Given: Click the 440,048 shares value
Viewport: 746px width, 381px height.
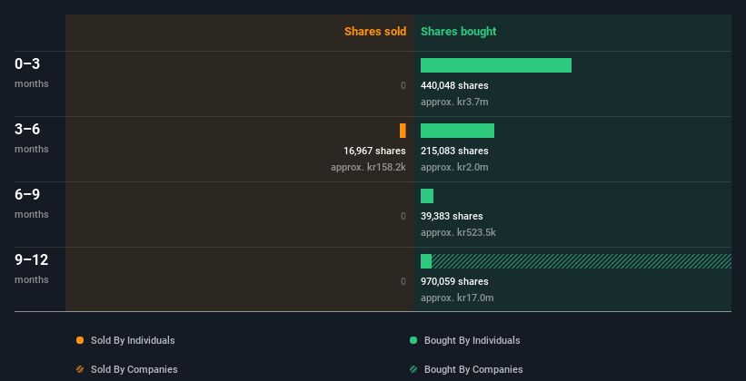Looking at the screenshot, I should pyautogui.click(x=454, y=85).
